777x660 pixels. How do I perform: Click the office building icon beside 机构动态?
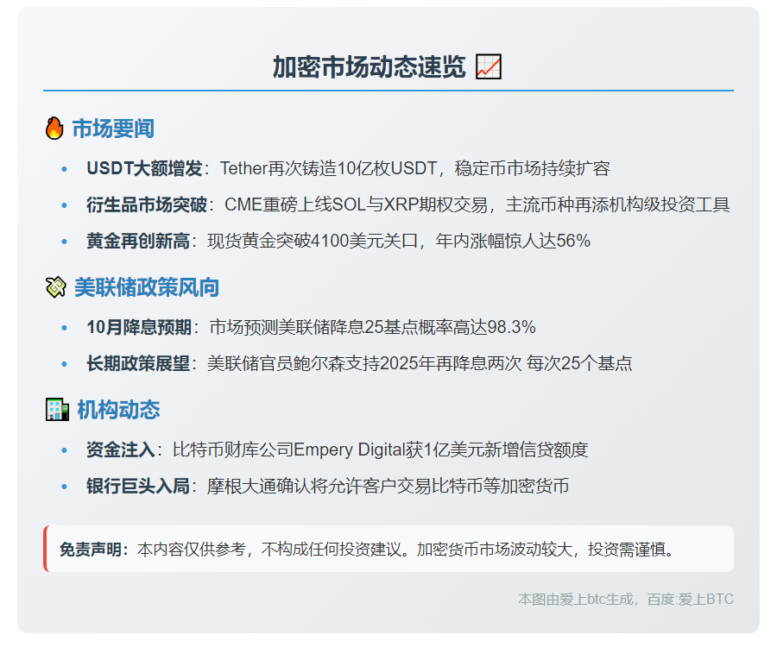56,410
